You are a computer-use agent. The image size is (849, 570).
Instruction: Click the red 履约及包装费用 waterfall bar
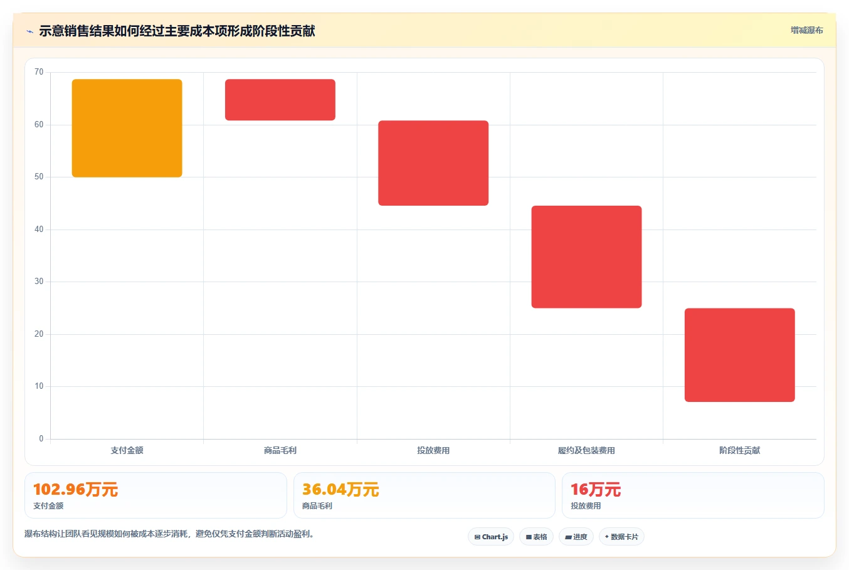586,257
